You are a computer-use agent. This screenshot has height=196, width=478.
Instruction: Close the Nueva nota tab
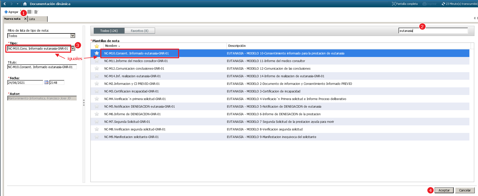[25, 19]
